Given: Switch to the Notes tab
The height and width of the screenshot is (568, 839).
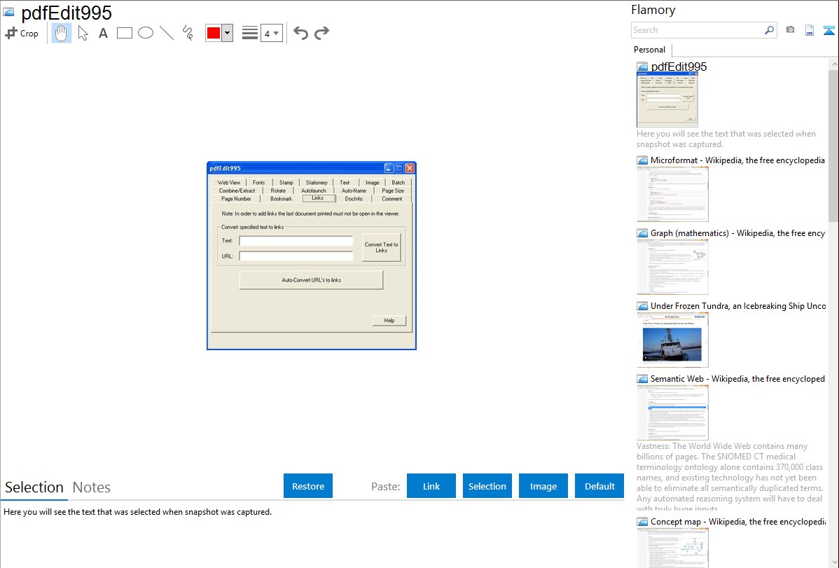Looking at the screenshot, I should pos(92,487).
